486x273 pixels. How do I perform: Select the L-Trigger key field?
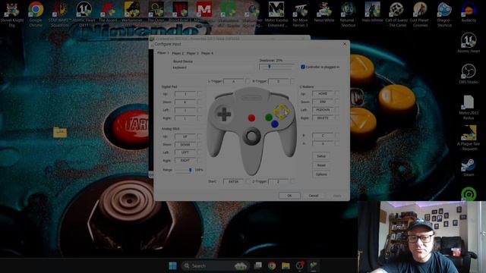(234, 81)
